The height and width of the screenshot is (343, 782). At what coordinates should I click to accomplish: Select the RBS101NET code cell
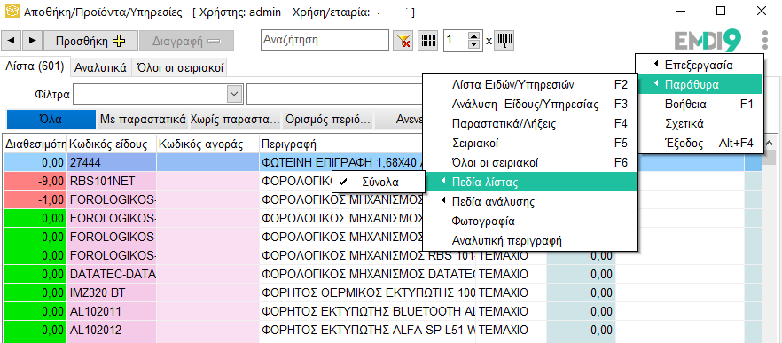pyautogui.click(x=112, y=181)
